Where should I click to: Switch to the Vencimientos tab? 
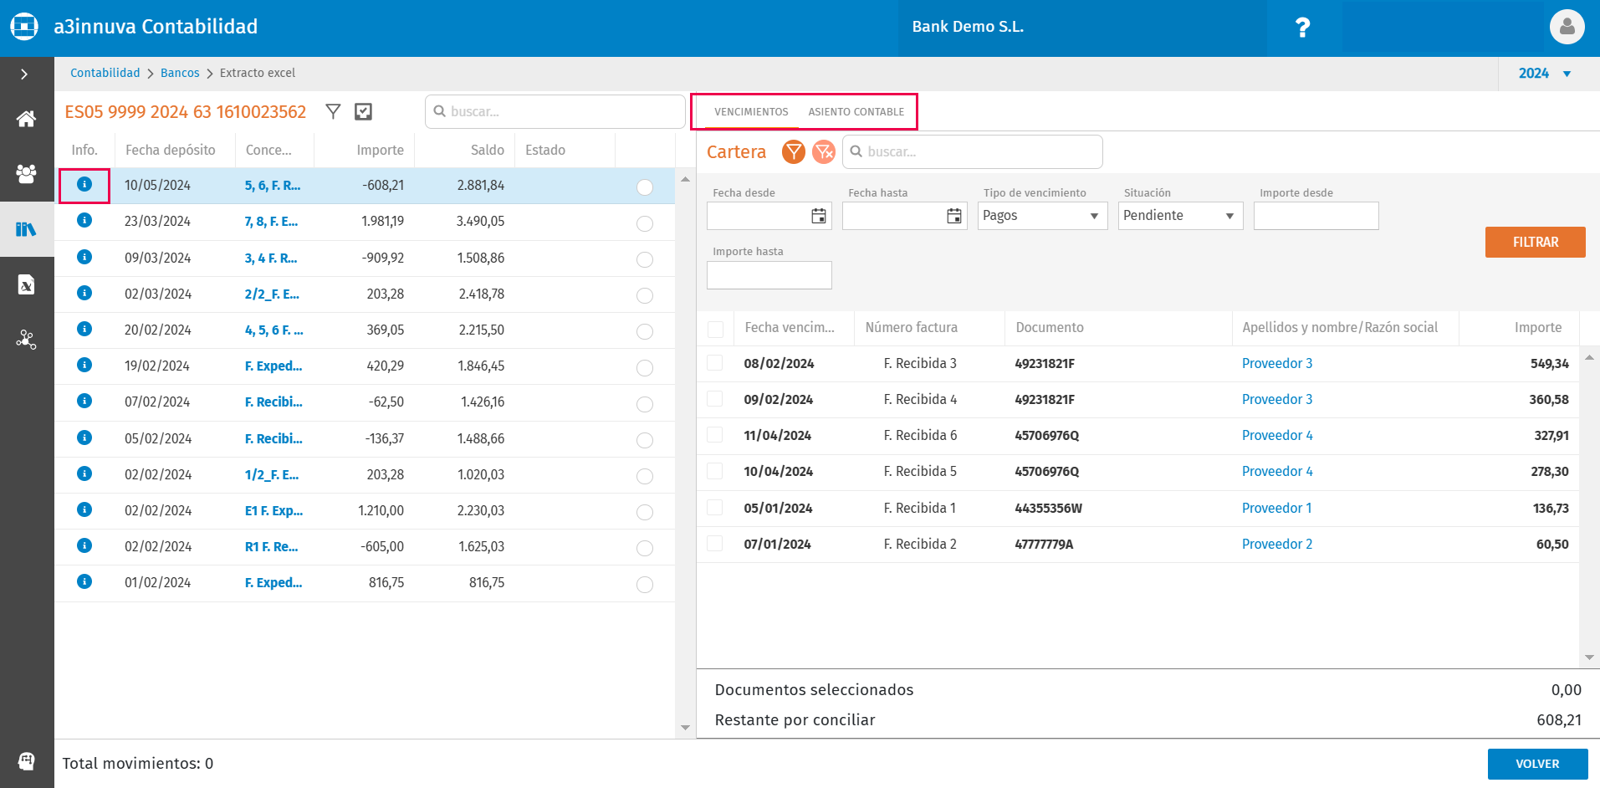[751, 111]
